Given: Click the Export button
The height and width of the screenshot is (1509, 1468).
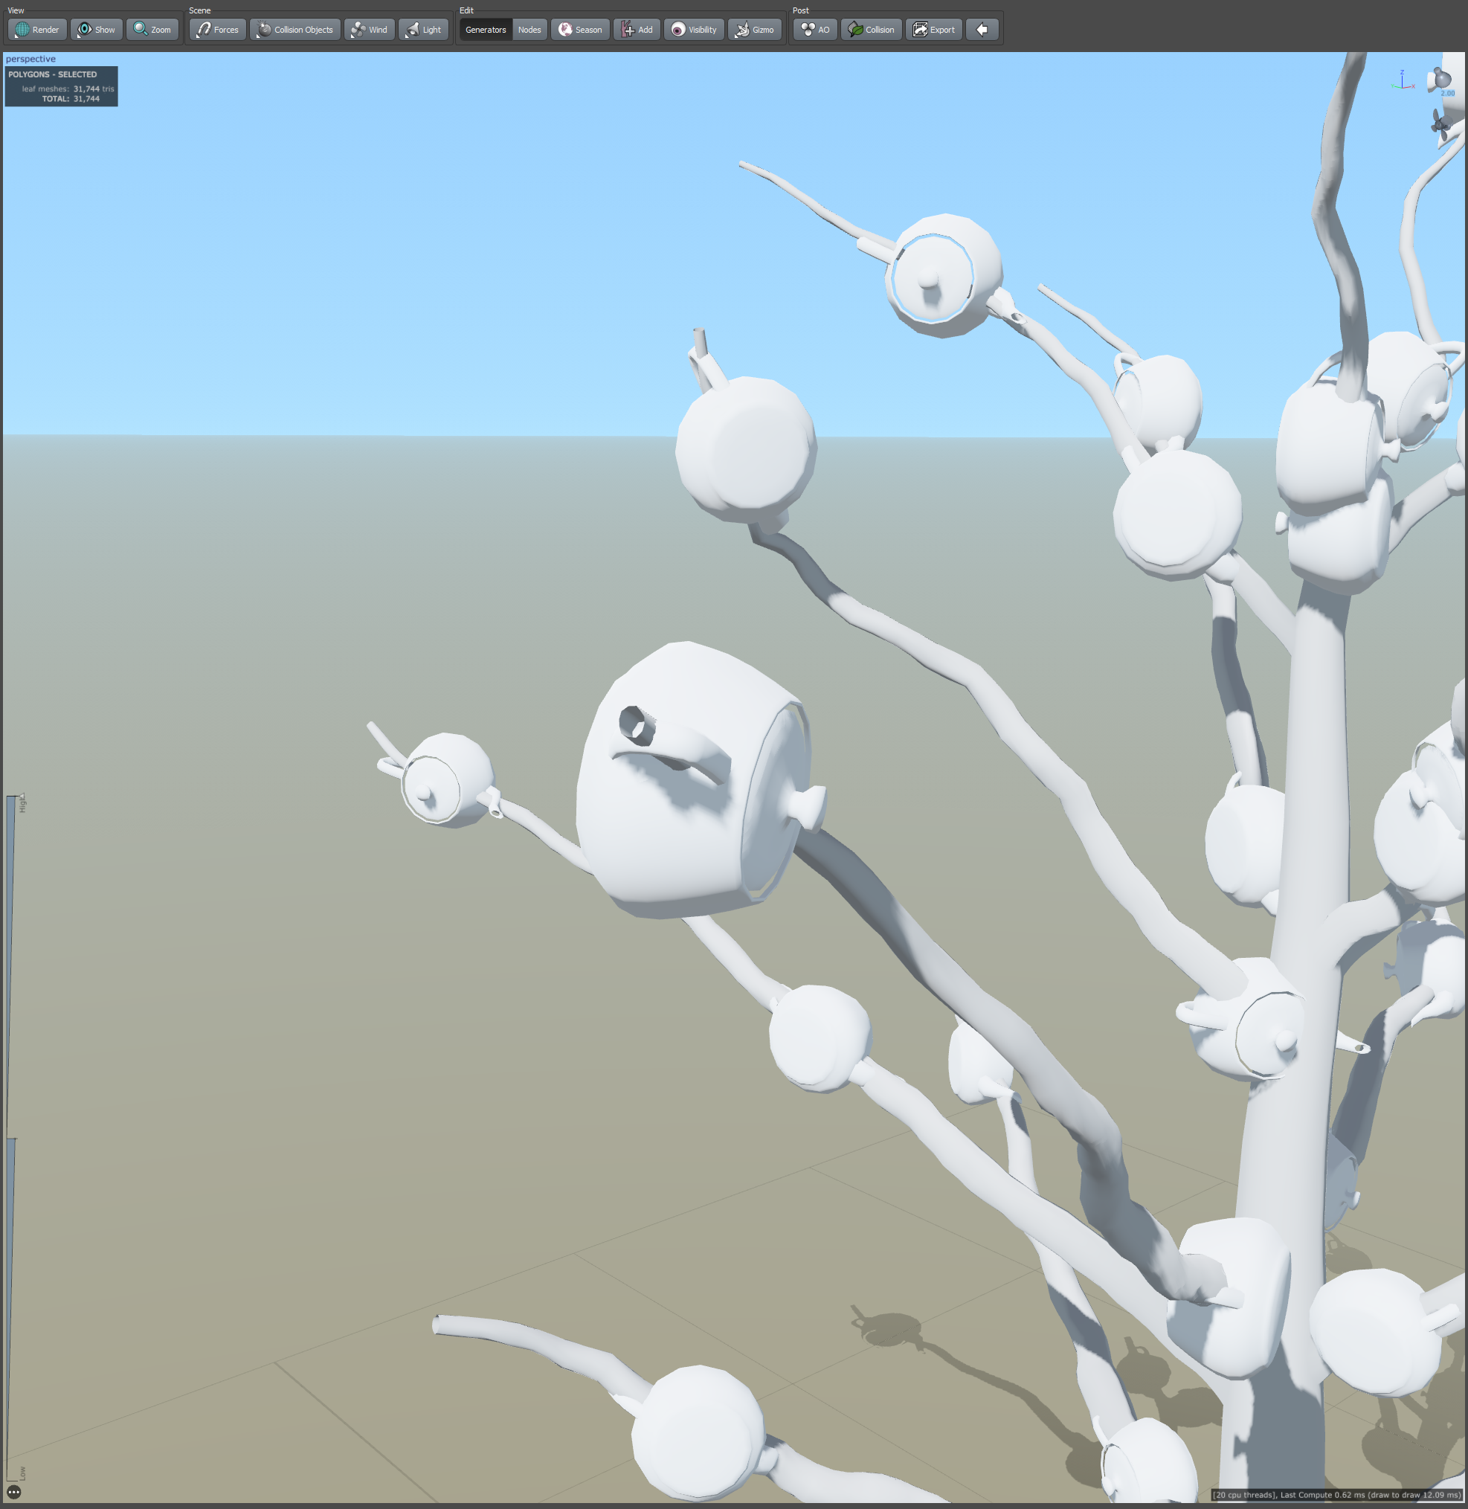Looking at the screenshot, I should [x=934, y=29].
